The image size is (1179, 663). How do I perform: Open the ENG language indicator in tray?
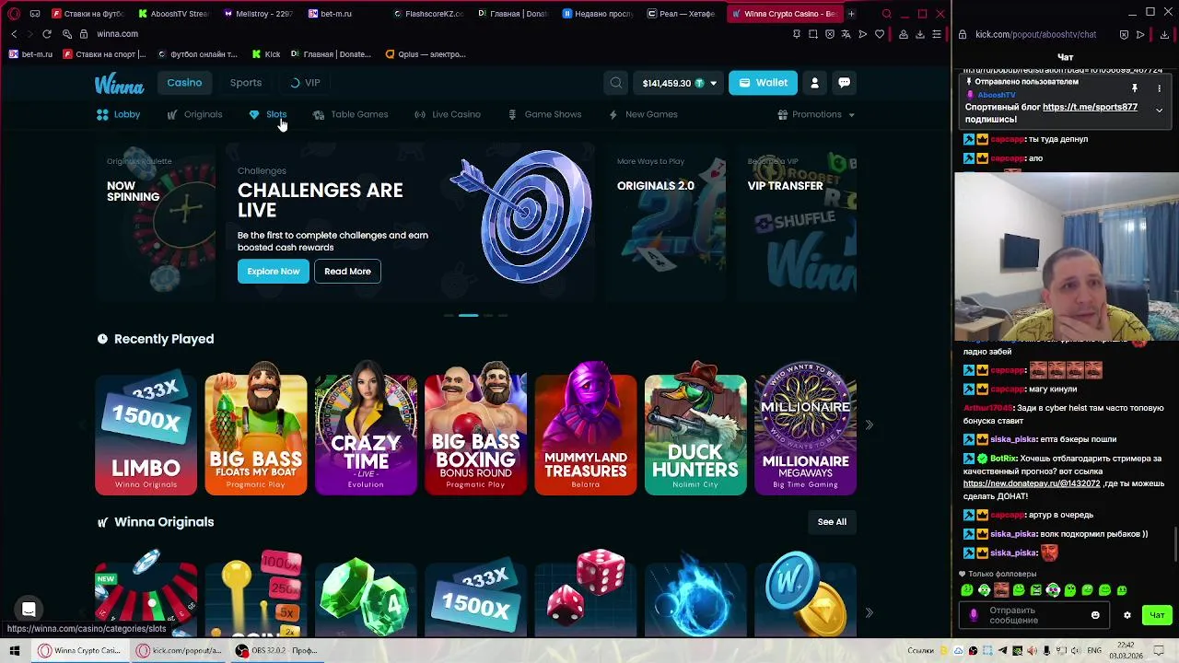pyautogui.click(x=1094, y=650)
